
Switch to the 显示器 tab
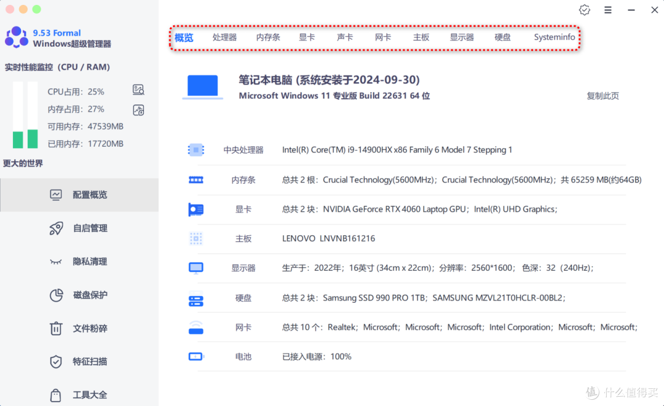(x=462, y=37)
